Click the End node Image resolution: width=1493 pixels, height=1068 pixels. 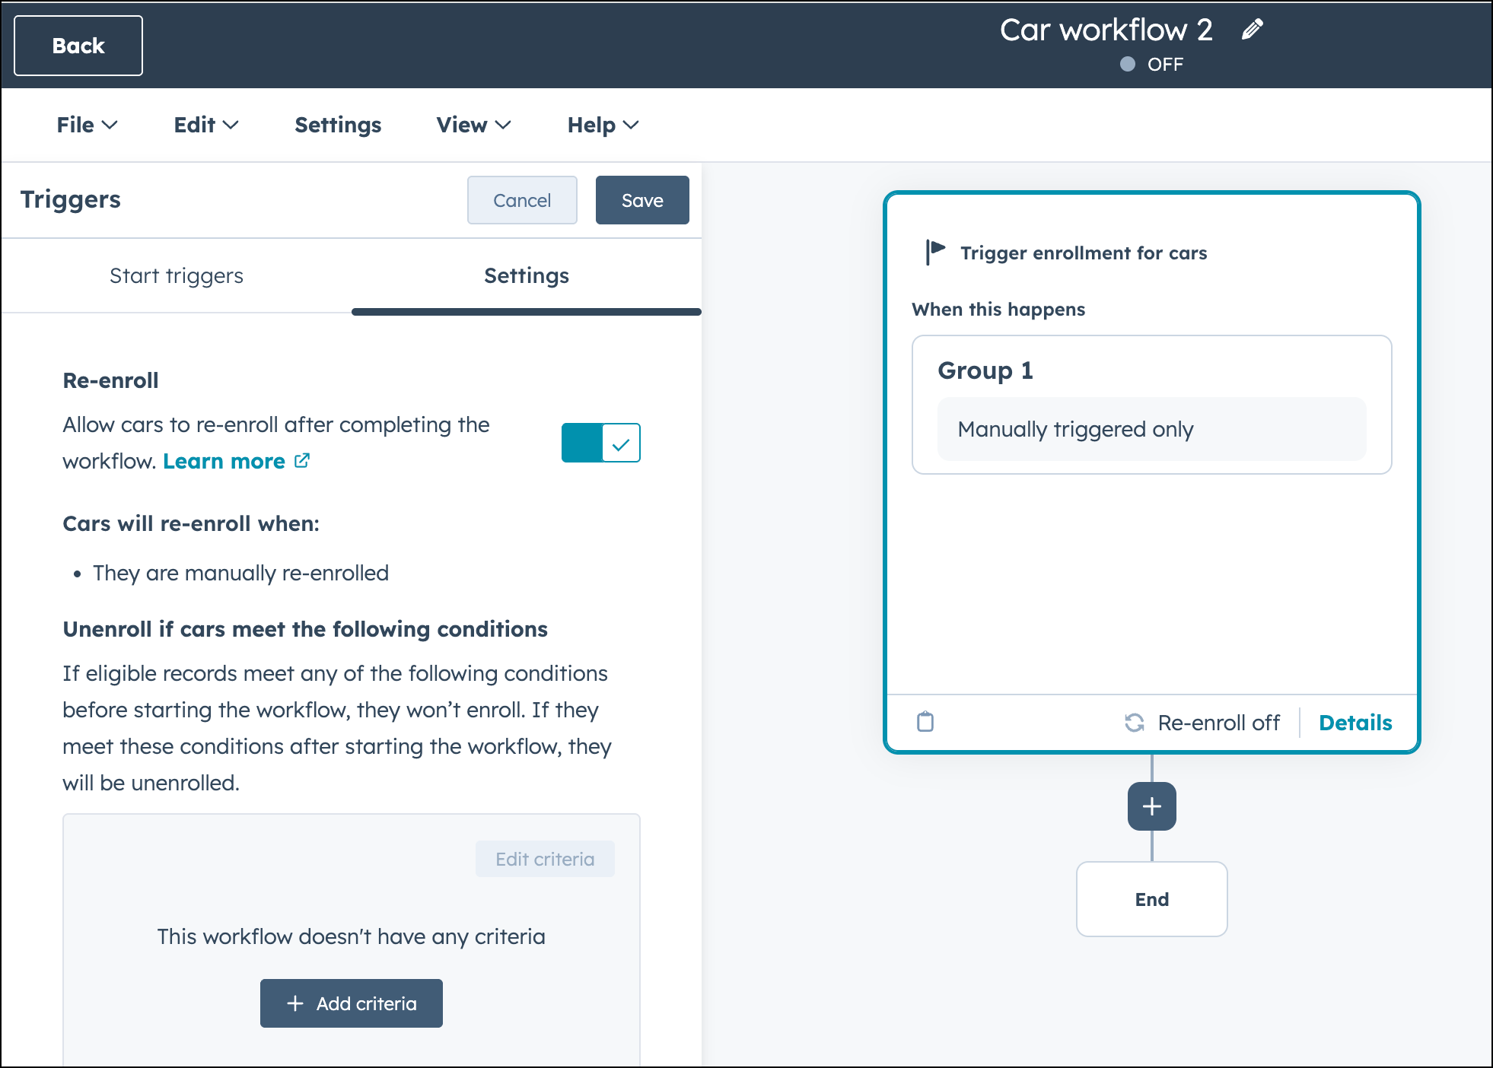click(x=1151, y=899)
